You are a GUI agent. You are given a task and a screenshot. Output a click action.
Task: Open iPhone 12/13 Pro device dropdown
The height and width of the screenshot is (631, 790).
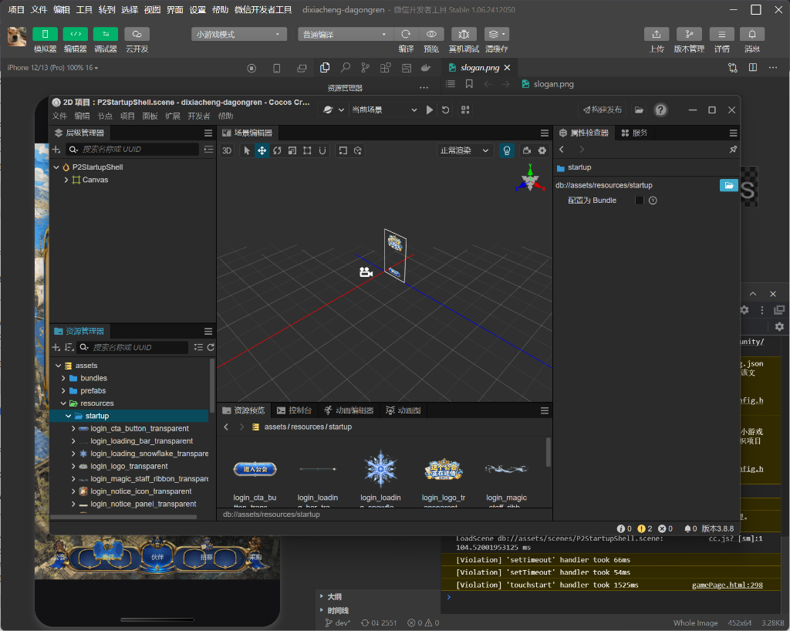[x=52, y=67]
